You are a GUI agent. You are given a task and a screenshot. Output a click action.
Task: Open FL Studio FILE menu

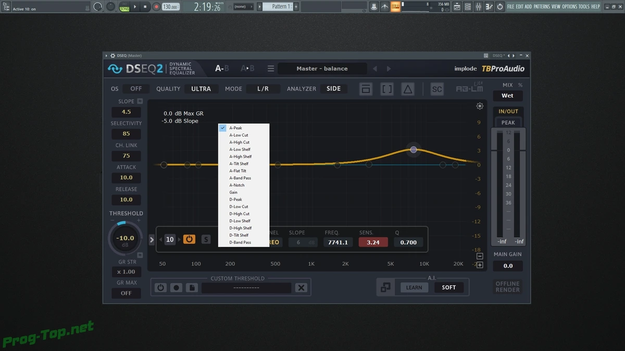510,7
